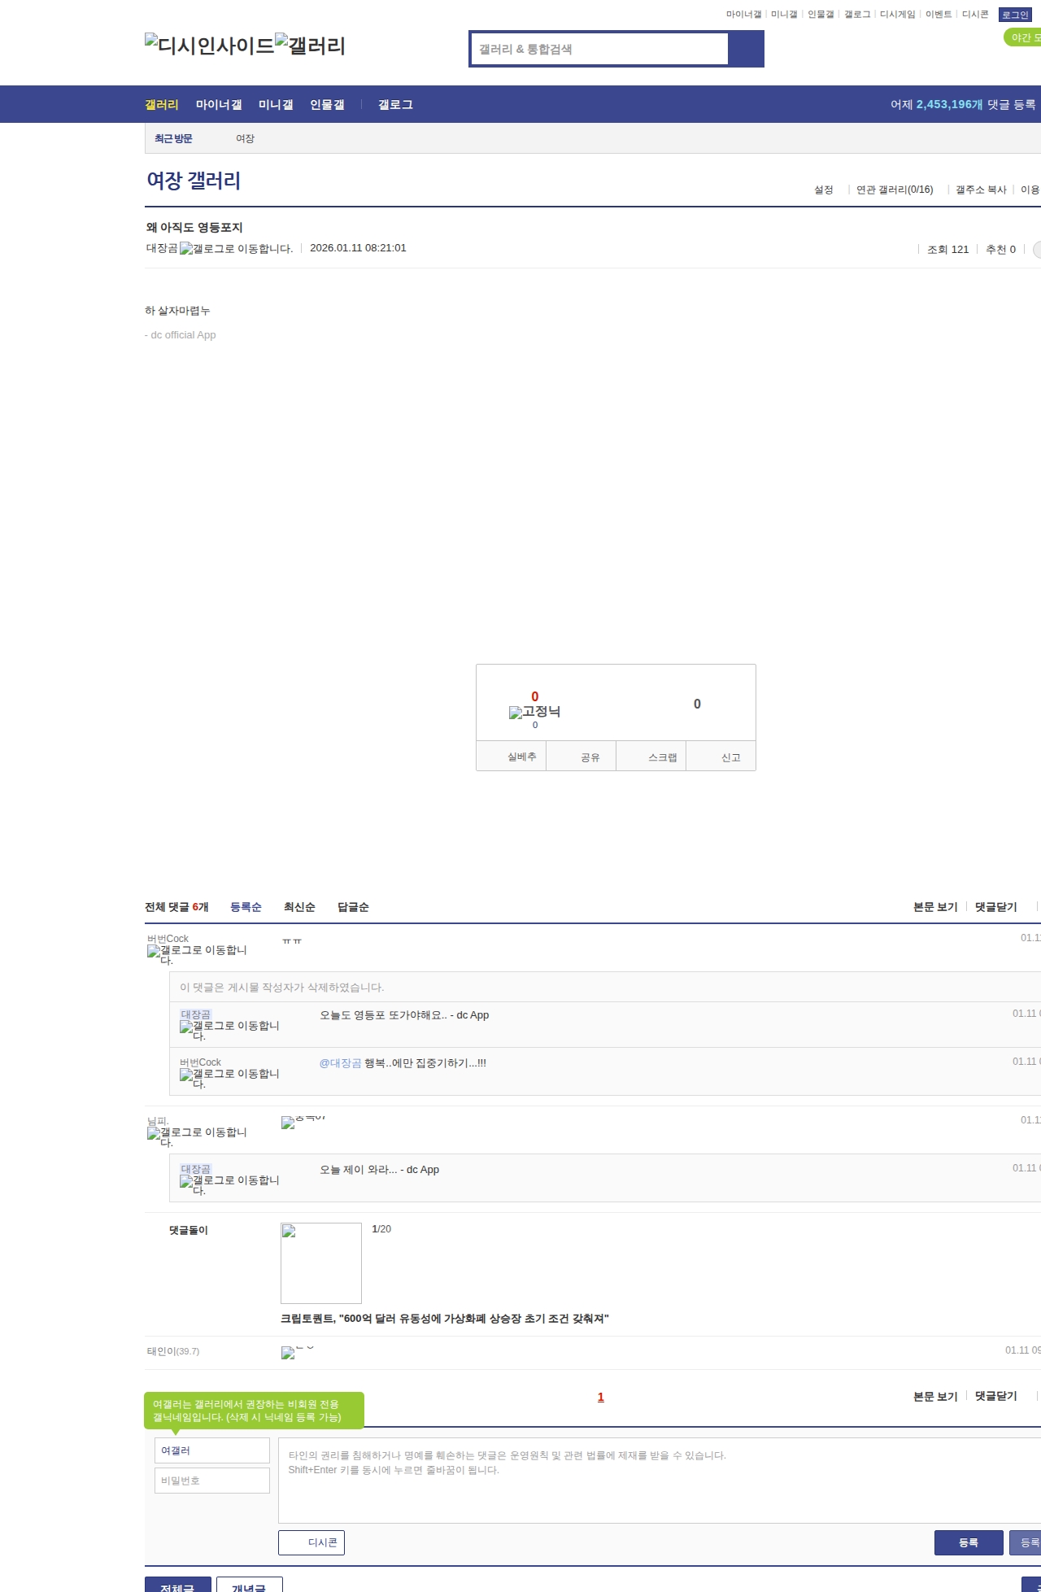Image resolution: width=1041 pixels, height=1592 pixels.
Task: Open the 댓글돌이 ad thumbnail image
Action: tap(321, 1263)
